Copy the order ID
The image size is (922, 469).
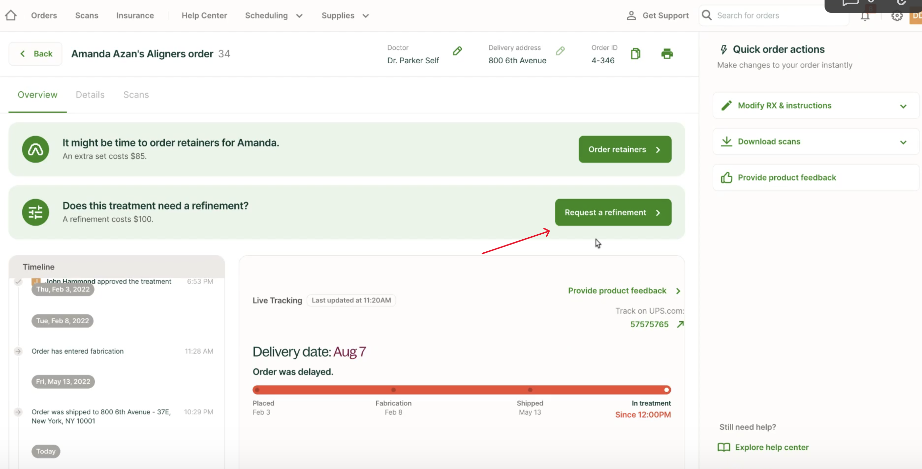pos(635,54)
